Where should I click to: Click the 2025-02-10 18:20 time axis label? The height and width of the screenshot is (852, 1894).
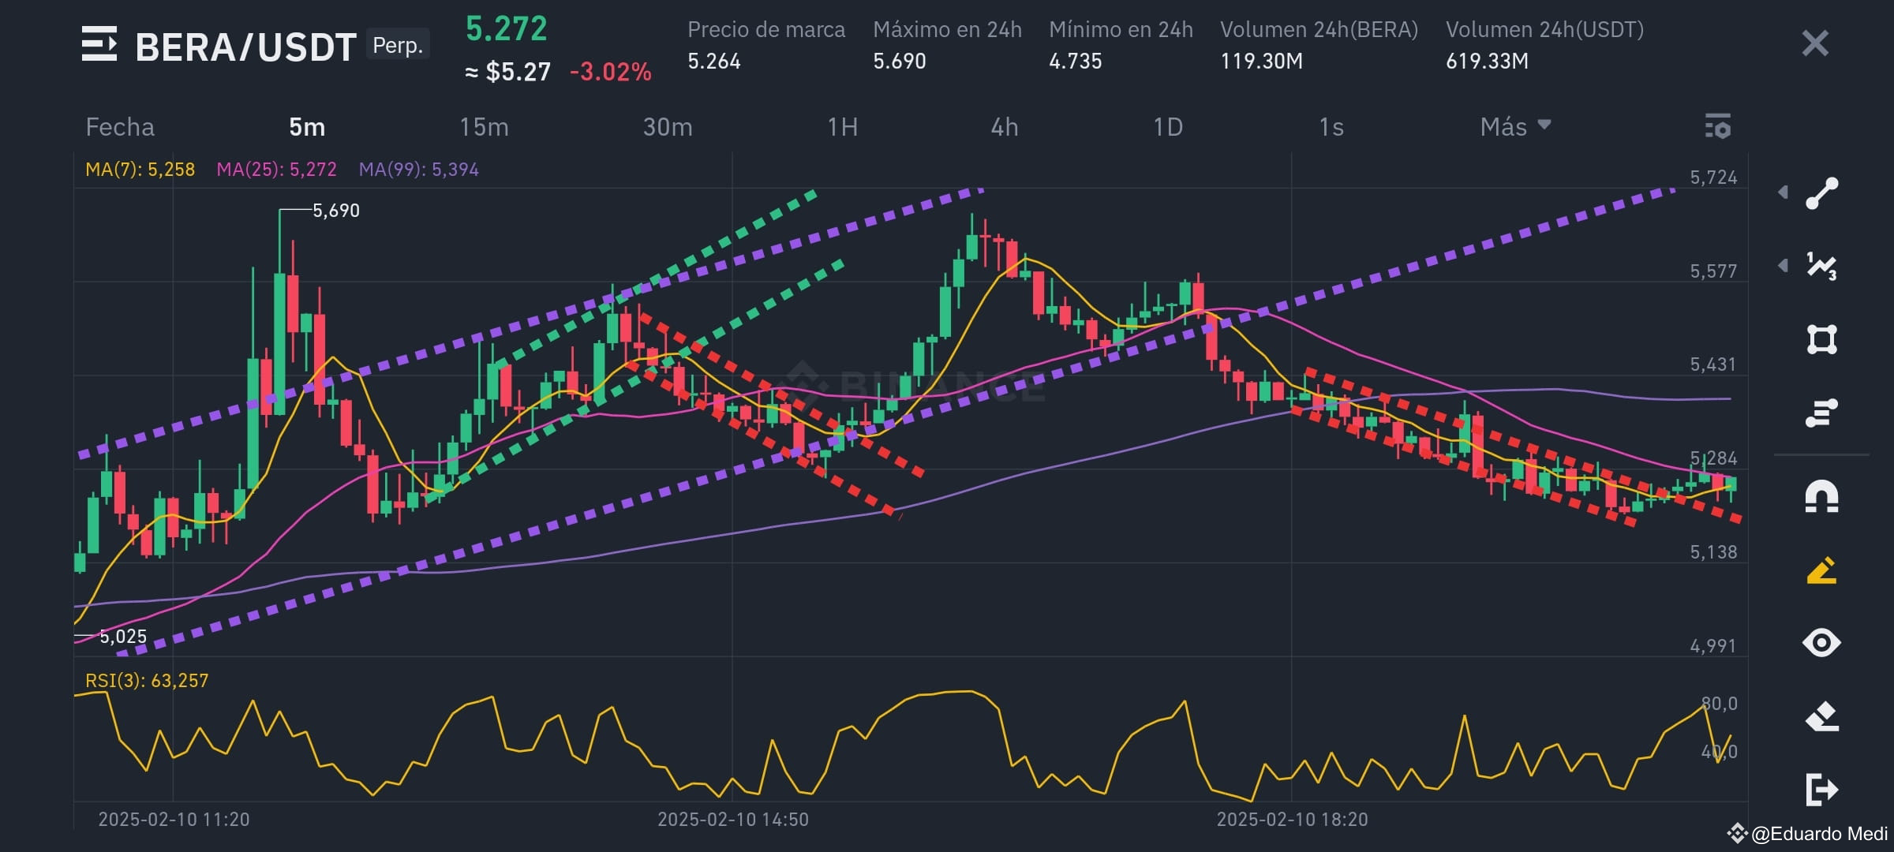(1292, 820)
